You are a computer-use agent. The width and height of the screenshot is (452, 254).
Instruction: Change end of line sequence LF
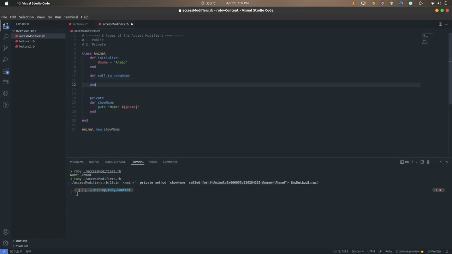click(380, 252)
